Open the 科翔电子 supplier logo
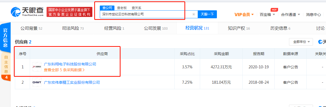 [37, 67]
